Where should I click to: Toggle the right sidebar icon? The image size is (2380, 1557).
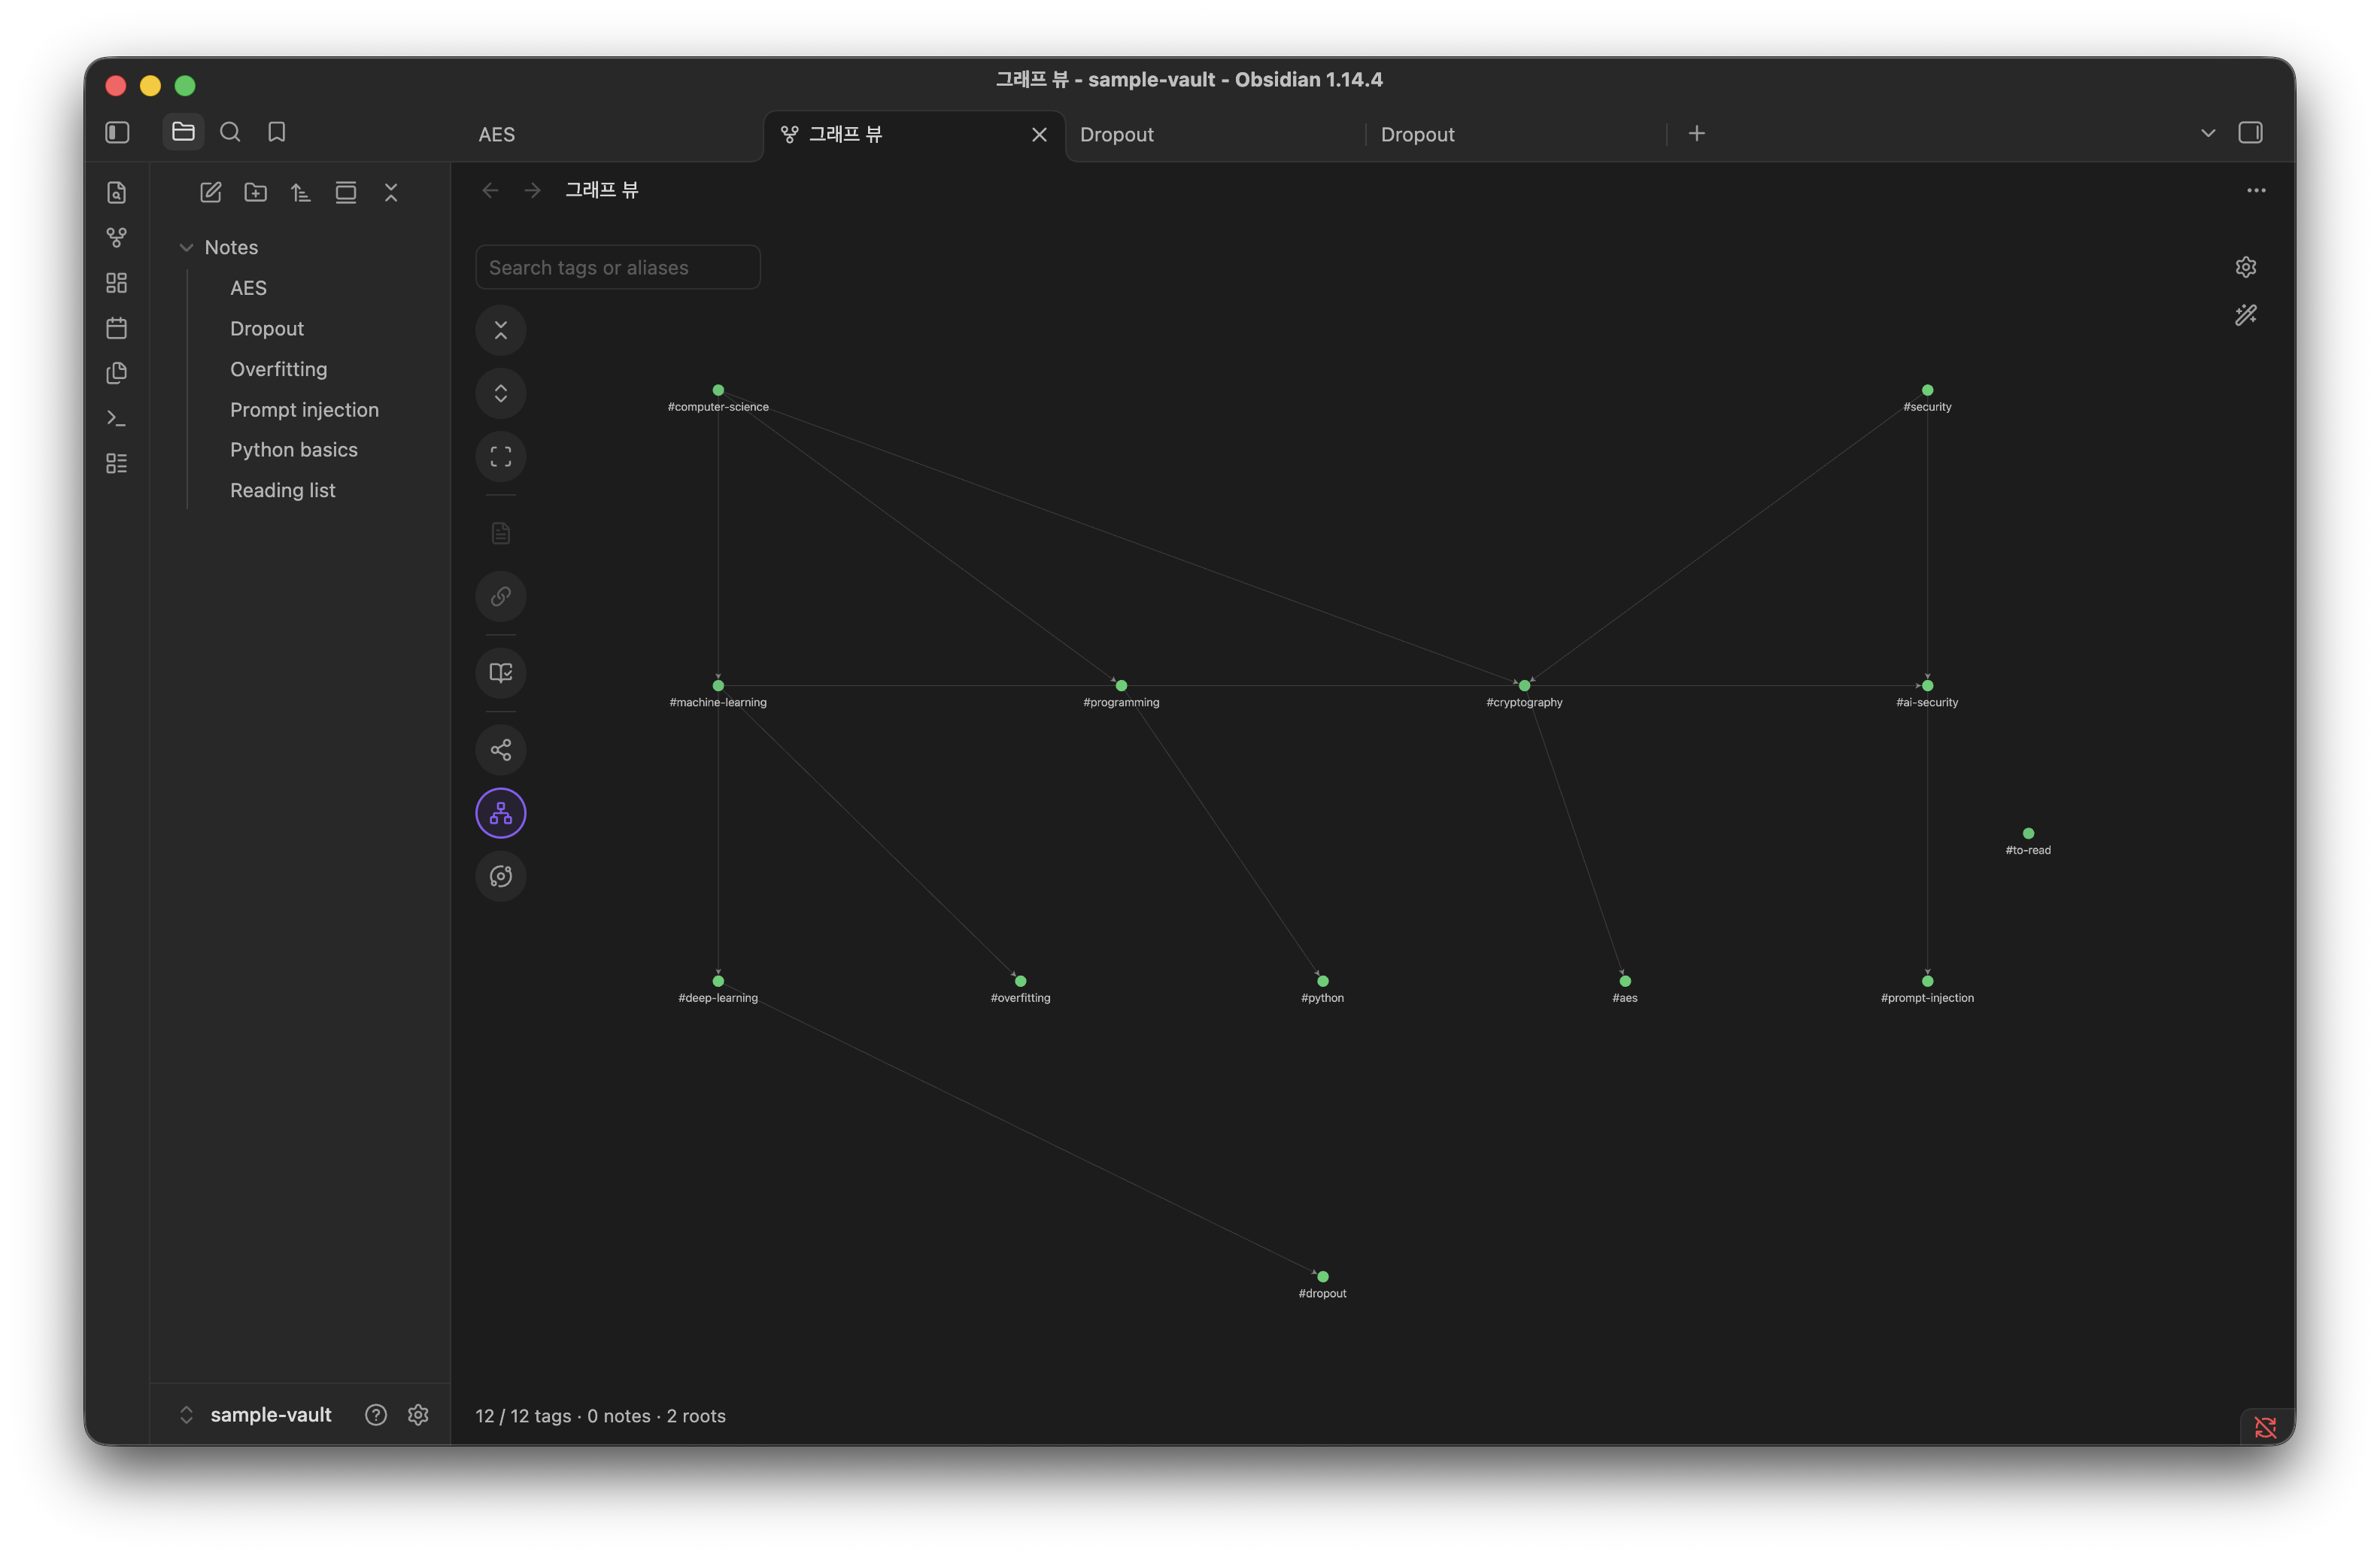2250,132
